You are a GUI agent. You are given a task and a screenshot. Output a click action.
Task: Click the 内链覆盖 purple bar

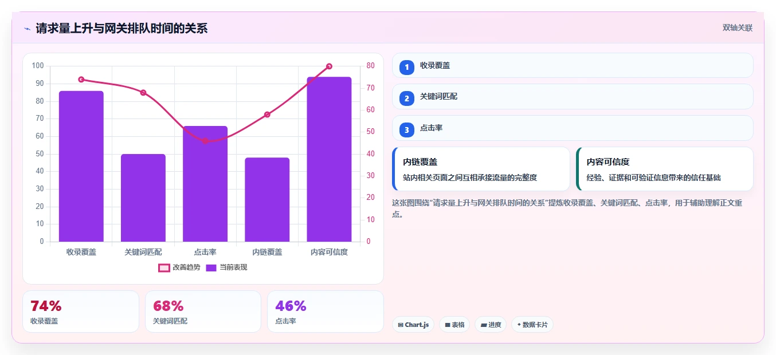(x=267, y=199)
